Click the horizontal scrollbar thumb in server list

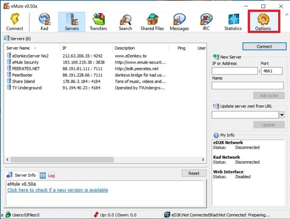tap(62, 160)
